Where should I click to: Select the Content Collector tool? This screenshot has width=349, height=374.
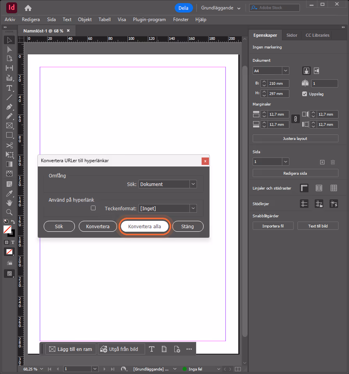9,77
